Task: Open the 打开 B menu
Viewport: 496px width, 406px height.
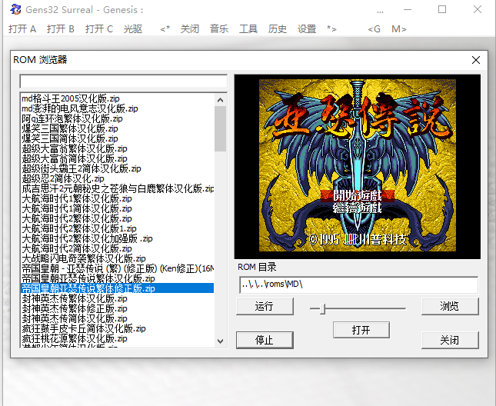Action: (61, 29)
